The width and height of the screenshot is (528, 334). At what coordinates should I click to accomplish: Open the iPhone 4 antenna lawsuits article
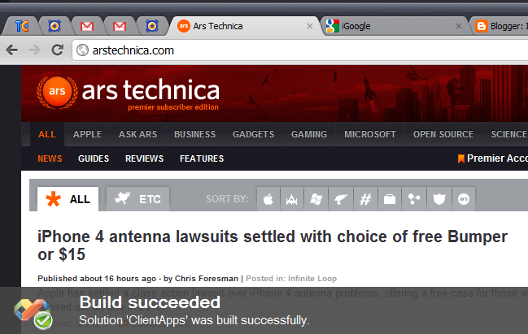coord(273,245)
